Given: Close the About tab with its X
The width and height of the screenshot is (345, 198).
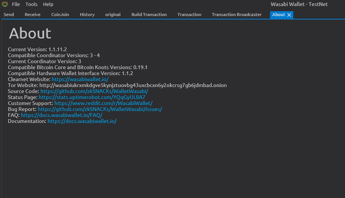Looking at the screenshot, I should point(289,15).
